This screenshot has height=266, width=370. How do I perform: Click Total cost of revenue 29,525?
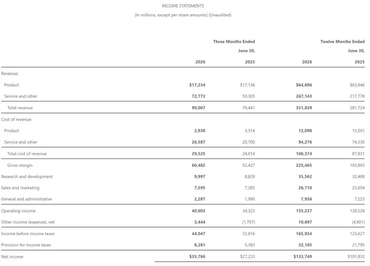pyautogui.click(x=198, y=154)
